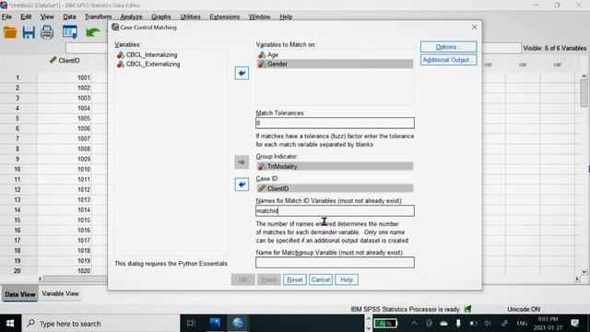590x332 pixels.
Task: Open the Extensions menu
Action: (225, 17)
